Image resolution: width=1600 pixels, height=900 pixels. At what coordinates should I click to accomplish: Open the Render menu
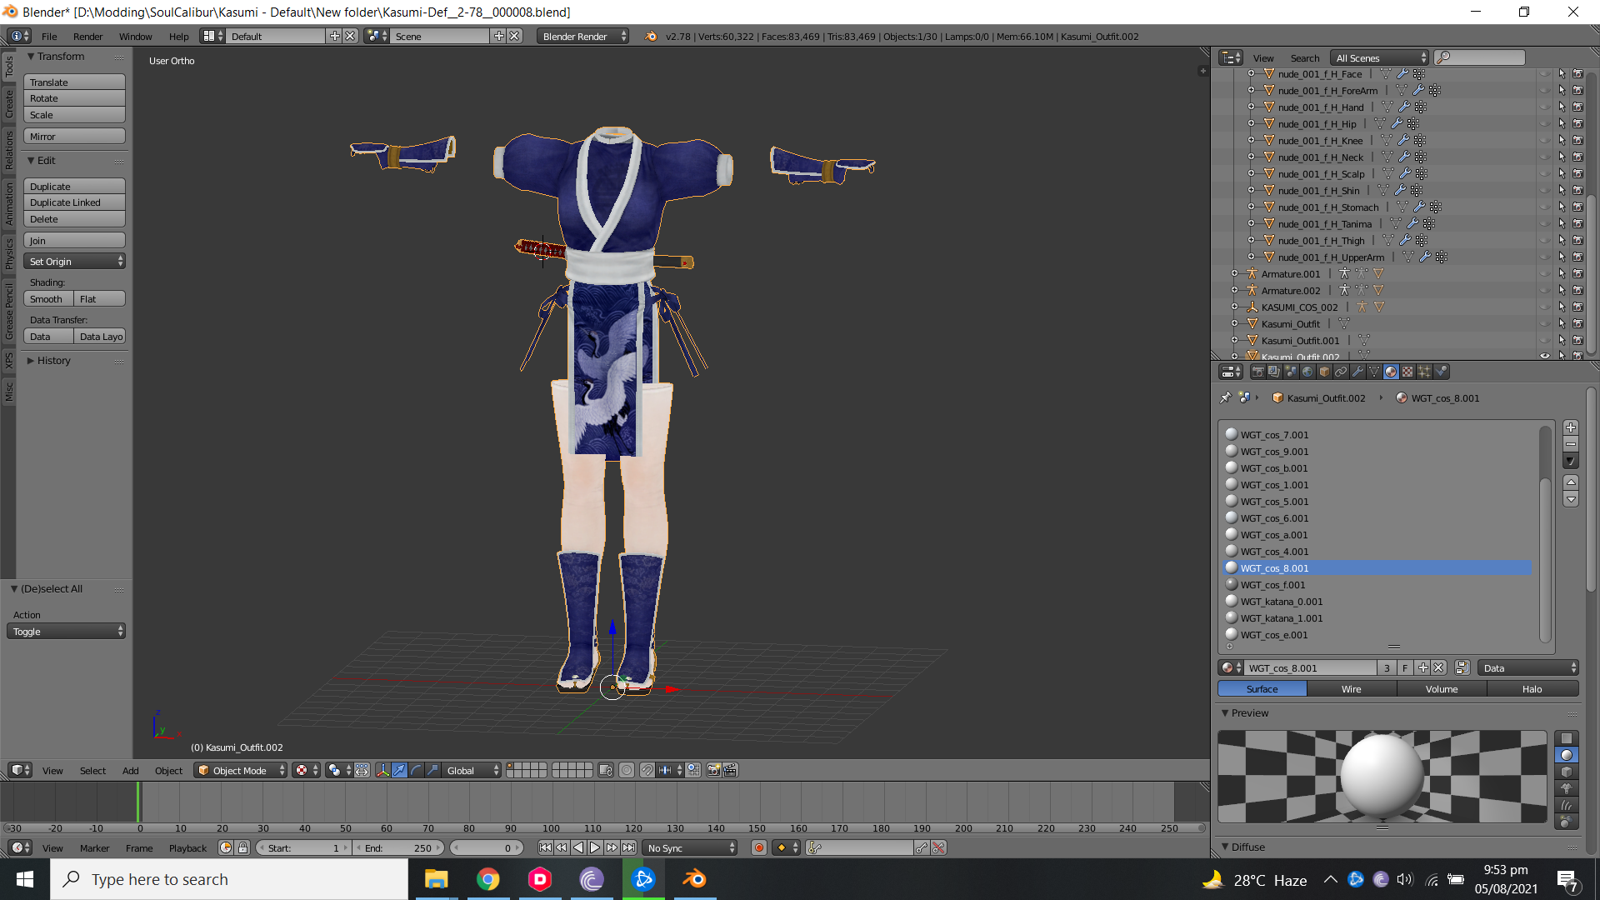[x=87, y=37]
